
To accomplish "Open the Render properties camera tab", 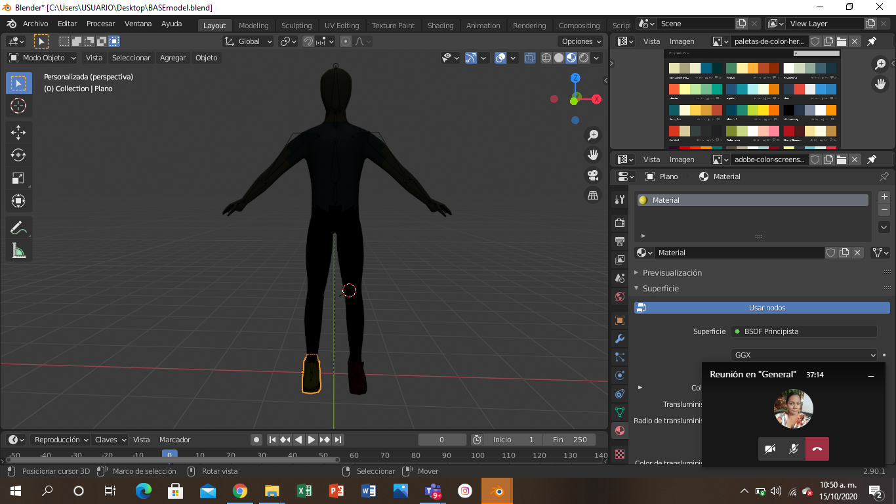I will (x=619, y=223).
